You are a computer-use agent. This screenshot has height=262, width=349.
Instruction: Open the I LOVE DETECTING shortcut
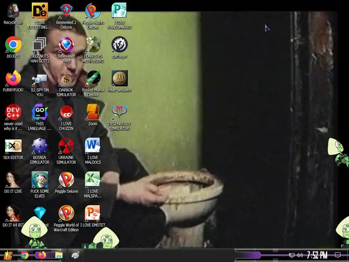click(40, 16)
